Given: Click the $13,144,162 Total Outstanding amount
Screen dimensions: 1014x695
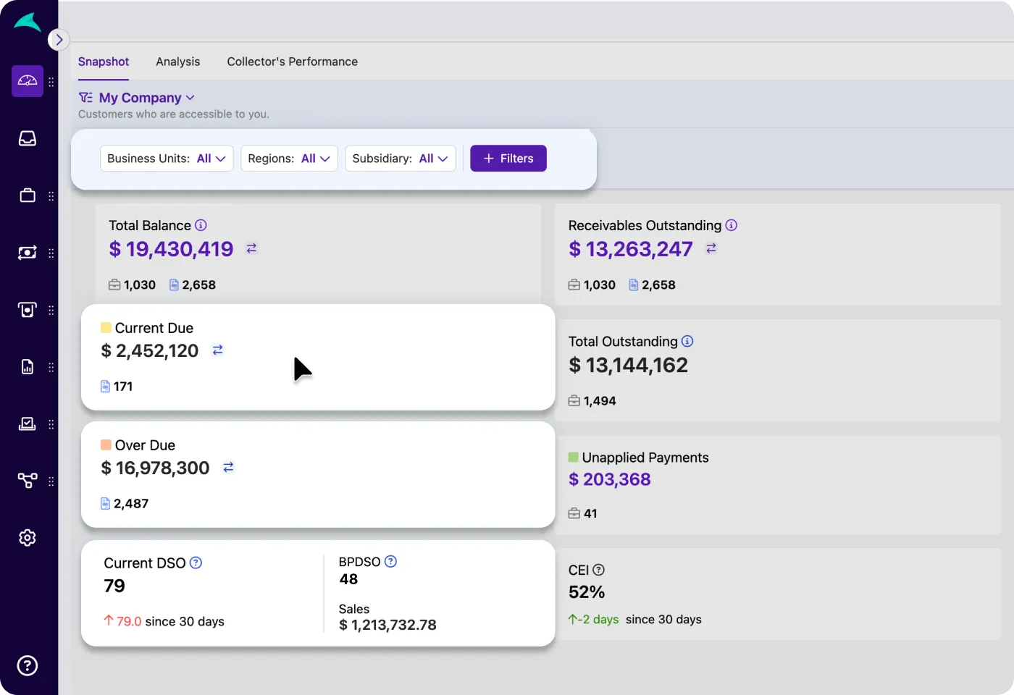Looking at the screenshot, I should pos(629,366).
